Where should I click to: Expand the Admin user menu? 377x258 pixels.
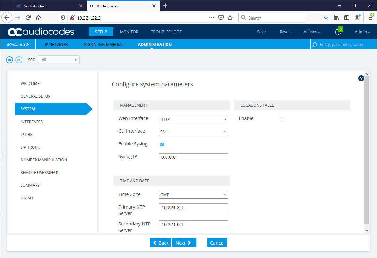pos(362,32)
